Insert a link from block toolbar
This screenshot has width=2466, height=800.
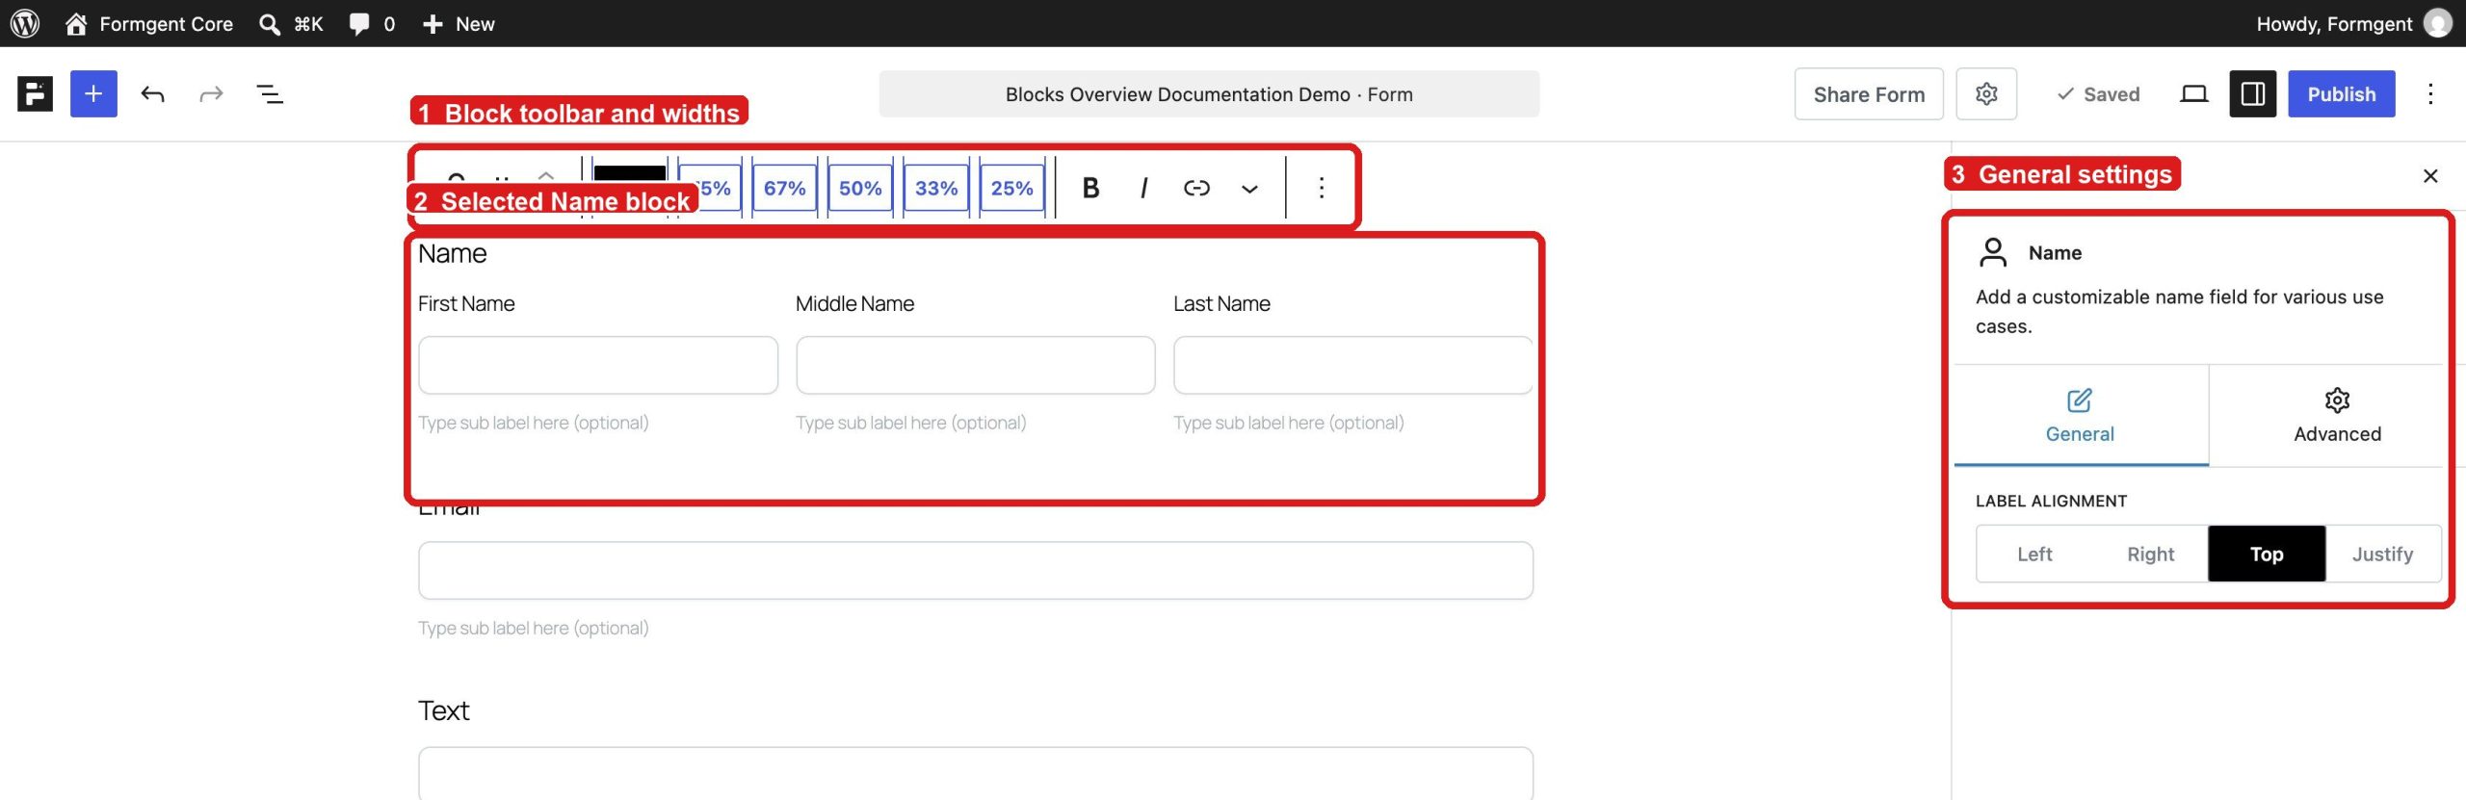coord(1196,188)
